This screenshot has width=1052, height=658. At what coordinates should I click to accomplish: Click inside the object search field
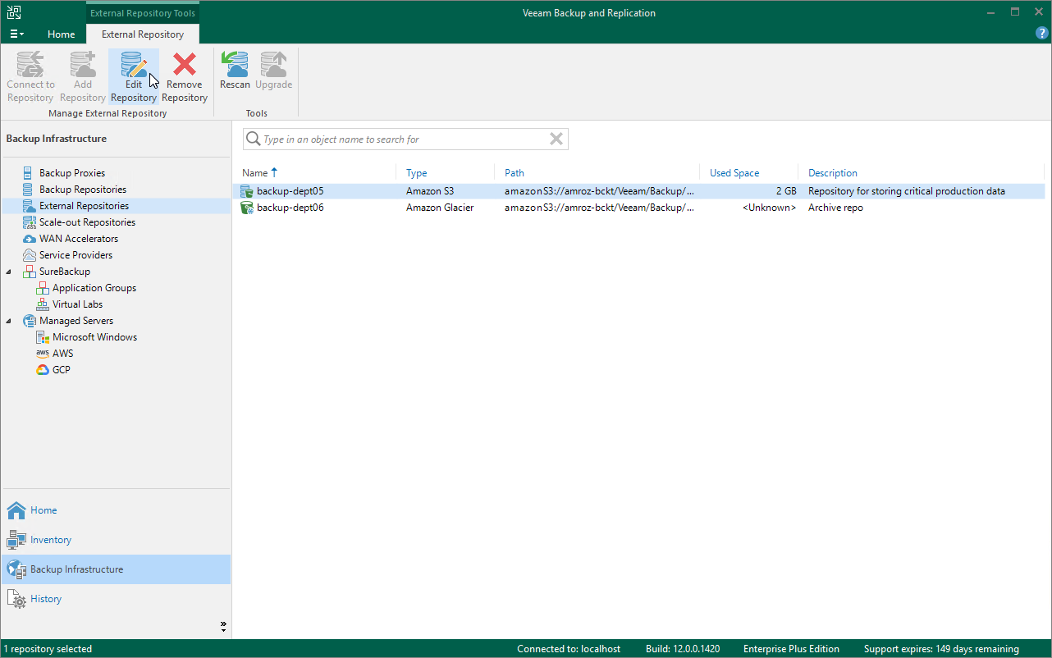pos(394,139)
